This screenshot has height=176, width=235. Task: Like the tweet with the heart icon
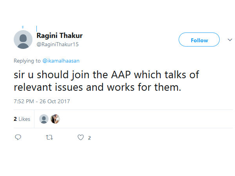[x=81, y=138]
